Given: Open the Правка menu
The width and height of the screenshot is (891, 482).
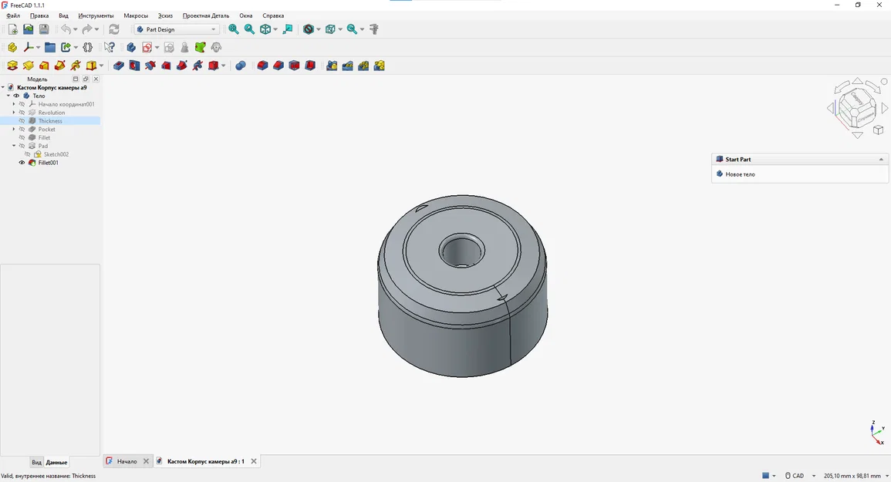Looking at the screenshot, I should tap(39, 16).
